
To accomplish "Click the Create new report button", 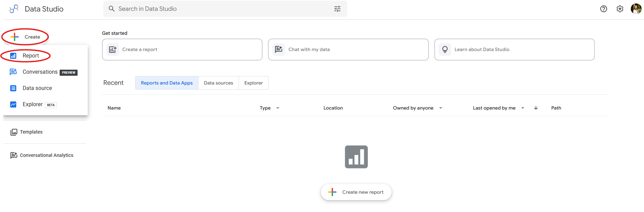I will tap(356, 192).
